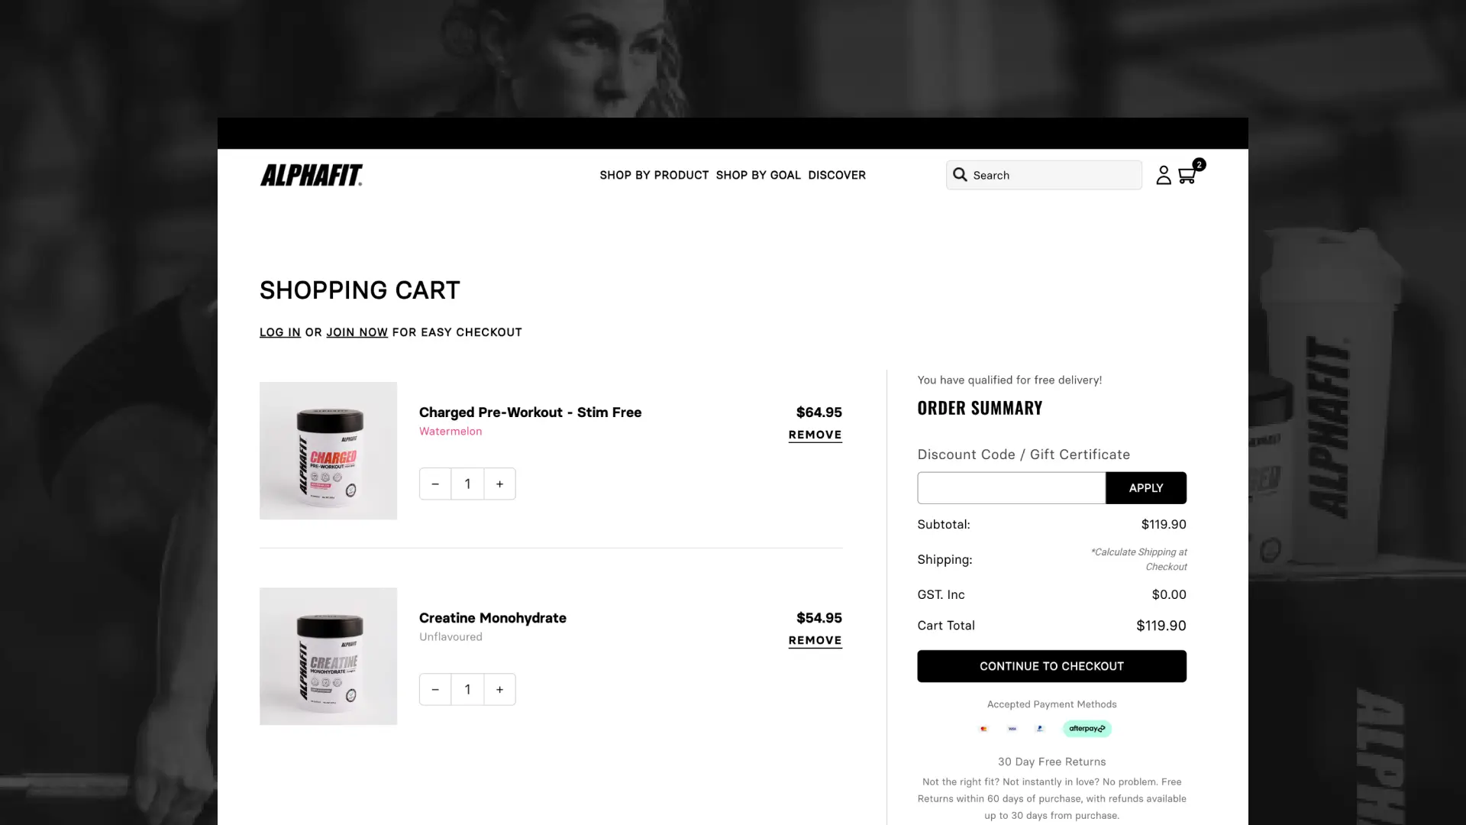This screenshot has height=825, width=1466.
Task: Open the Charged Pre-Workout product thumbnail
Action: (328, 451)
